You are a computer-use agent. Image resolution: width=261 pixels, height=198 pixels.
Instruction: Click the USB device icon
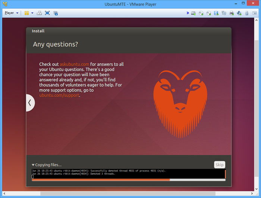click(x=247, y=13)
